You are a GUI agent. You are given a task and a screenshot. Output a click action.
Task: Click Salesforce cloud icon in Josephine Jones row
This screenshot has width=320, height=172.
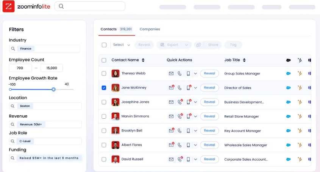[x=288, y=102]
